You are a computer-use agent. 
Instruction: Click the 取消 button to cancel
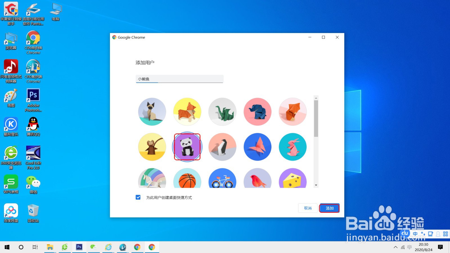click(307, 208)
